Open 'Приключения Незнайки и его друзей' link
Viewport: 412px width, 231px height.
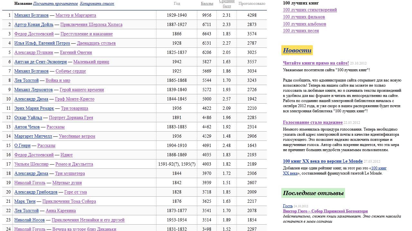(x=88, y=220)
